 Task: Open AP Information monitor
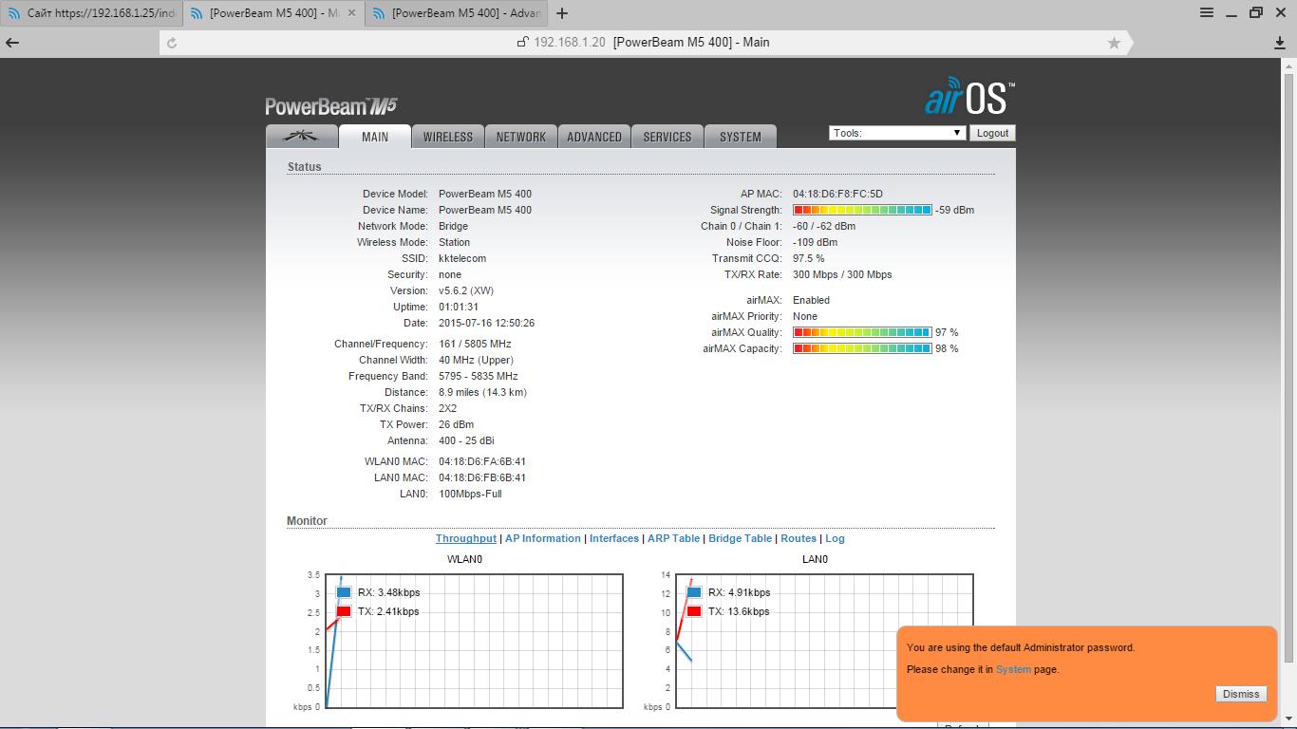tap(542, 538)
